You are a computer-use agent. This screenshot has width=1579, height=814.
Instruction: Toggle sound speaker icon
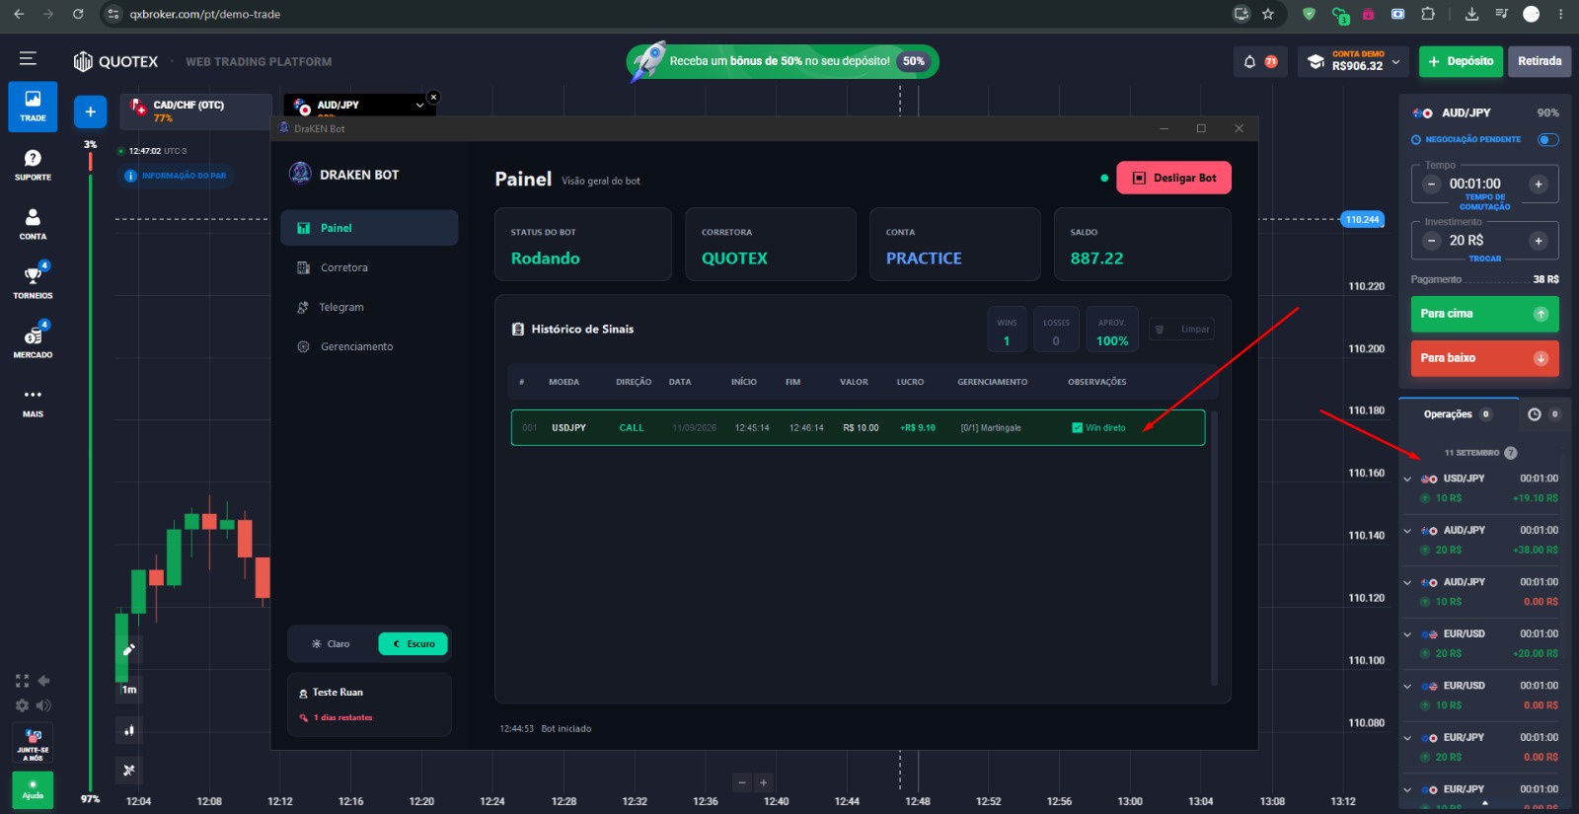(43, 705)
